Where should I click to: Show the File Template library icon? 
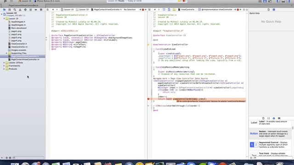pos(263,118)
